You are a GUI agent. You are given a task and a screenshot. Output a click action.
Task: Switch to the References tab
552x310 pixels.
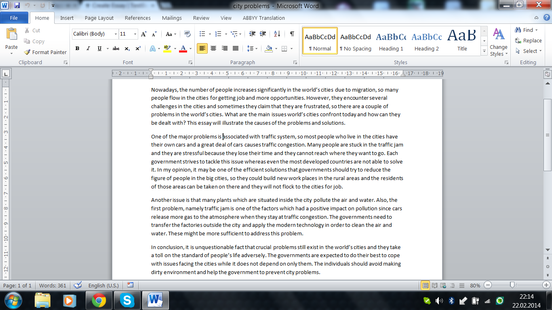(x=138, y=18)
